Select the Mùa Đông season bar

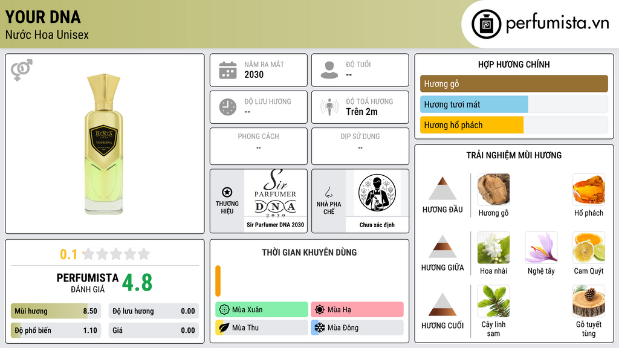(357, 327)
